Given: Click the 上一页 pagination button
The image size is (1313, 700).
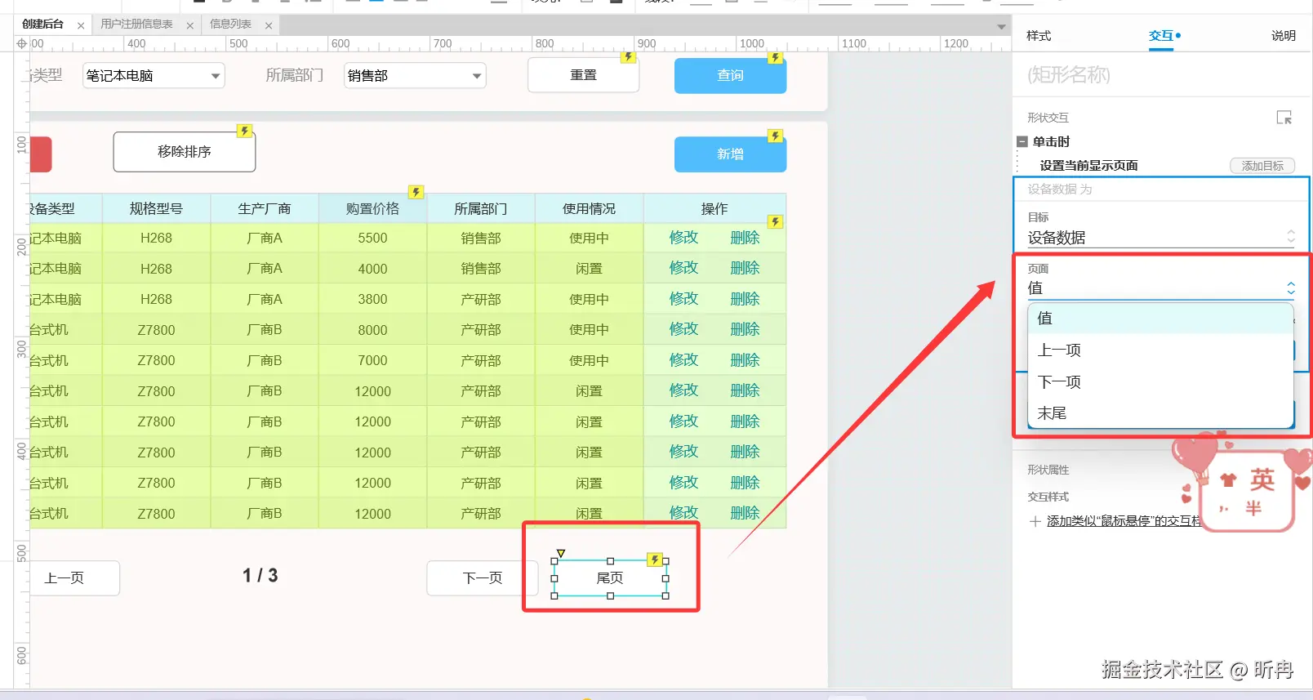Looking at the screenshot, I should coord(73,578).
